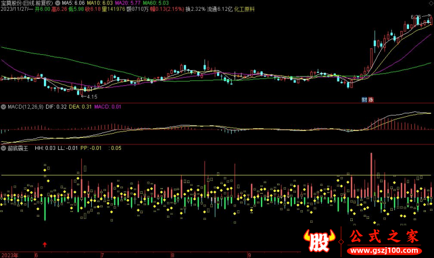Jump to 2023年 on the time axis
434x258 pixels.
pos(10,255)
